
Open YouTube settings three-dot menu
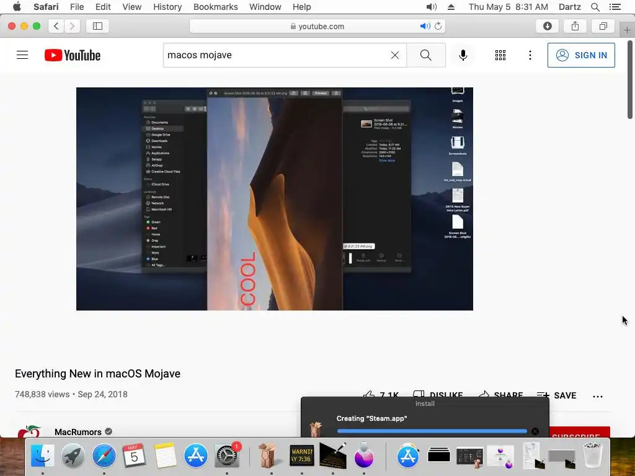click(530, 55)
